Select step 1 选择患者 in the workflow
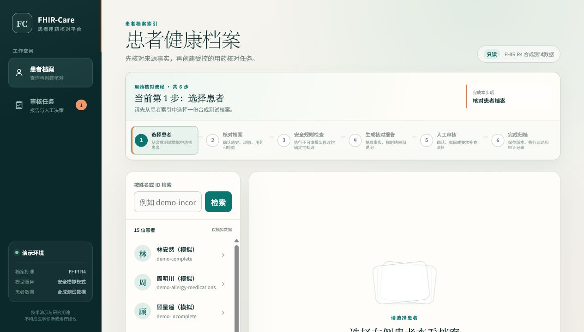The image size is (584, 332). click(x=165, y=140)
